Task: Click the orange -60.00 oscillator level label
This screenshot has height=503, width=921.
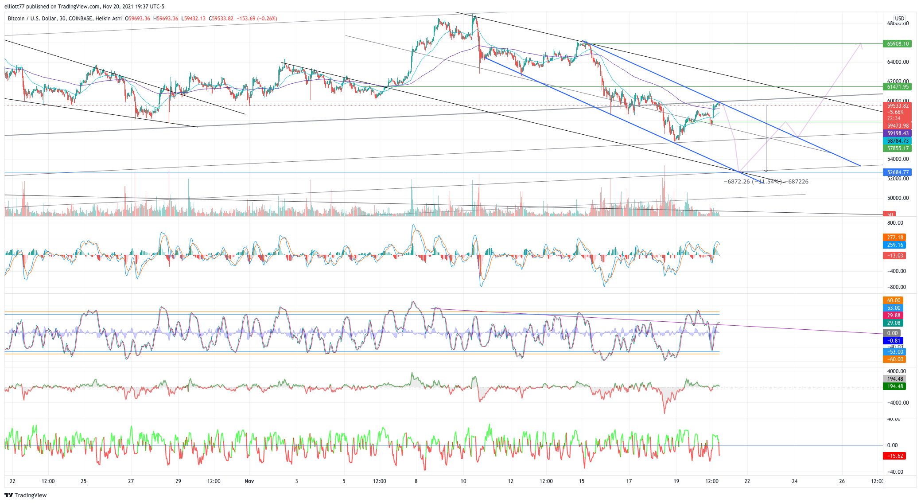Action: coord(894,359)
